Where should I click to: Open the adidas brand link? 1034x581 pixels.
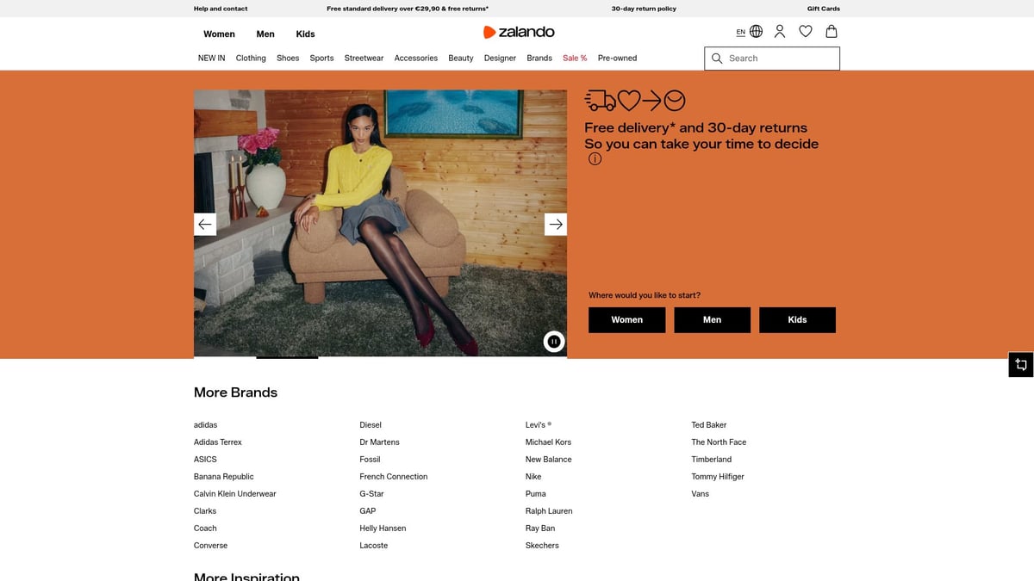[205, 425]
